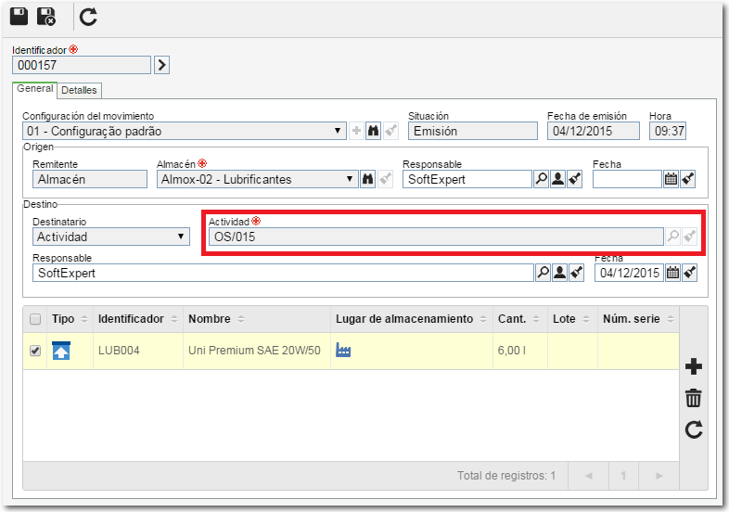Click the Fecha de emisión field

(594, 131)
